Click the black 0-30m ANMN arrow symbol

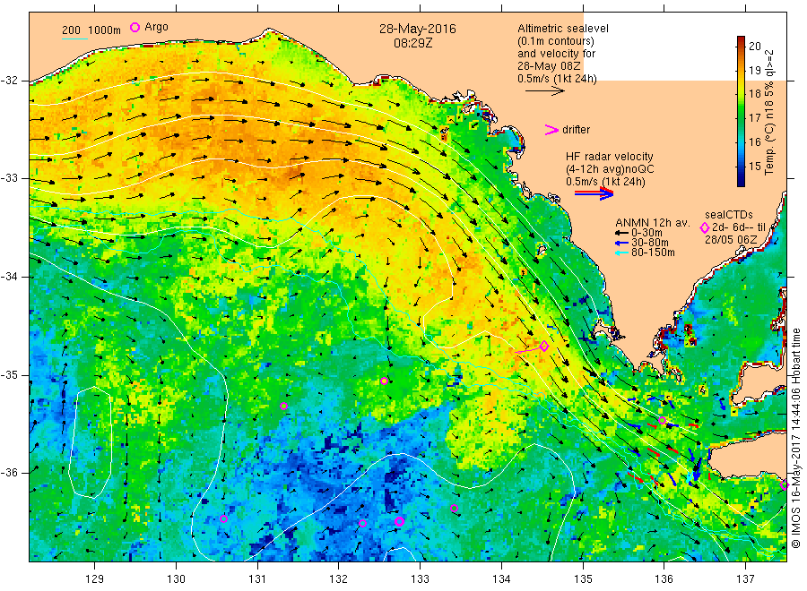pyautogui.click(x=621, y=234)
